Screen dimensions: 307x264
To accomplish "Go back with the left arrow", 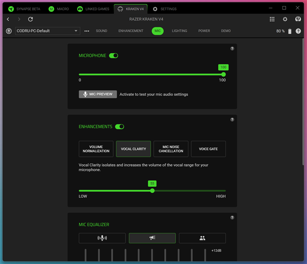I will pos(8,19).
